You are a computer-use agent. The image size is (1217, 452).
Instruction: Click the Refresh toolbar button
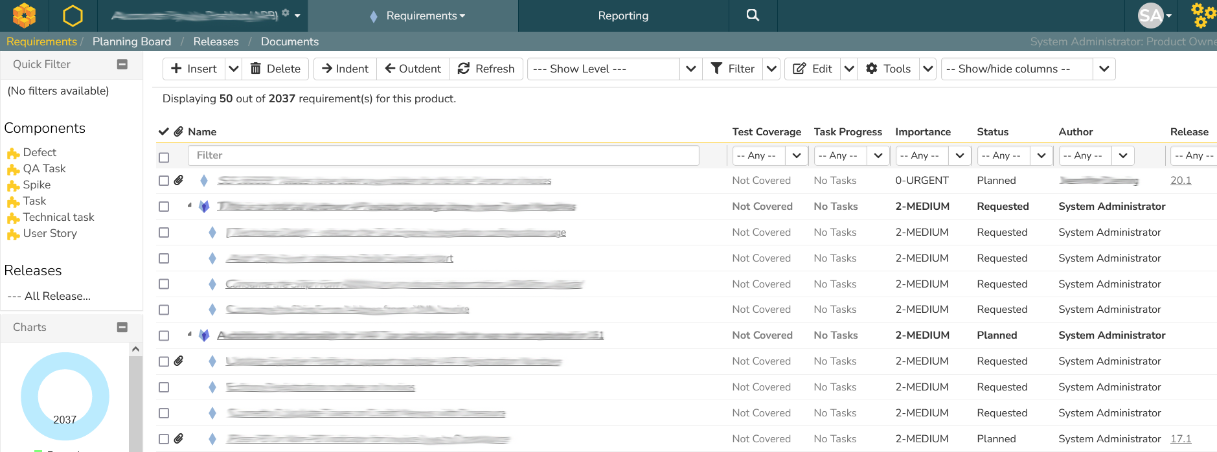pos(486,69)
